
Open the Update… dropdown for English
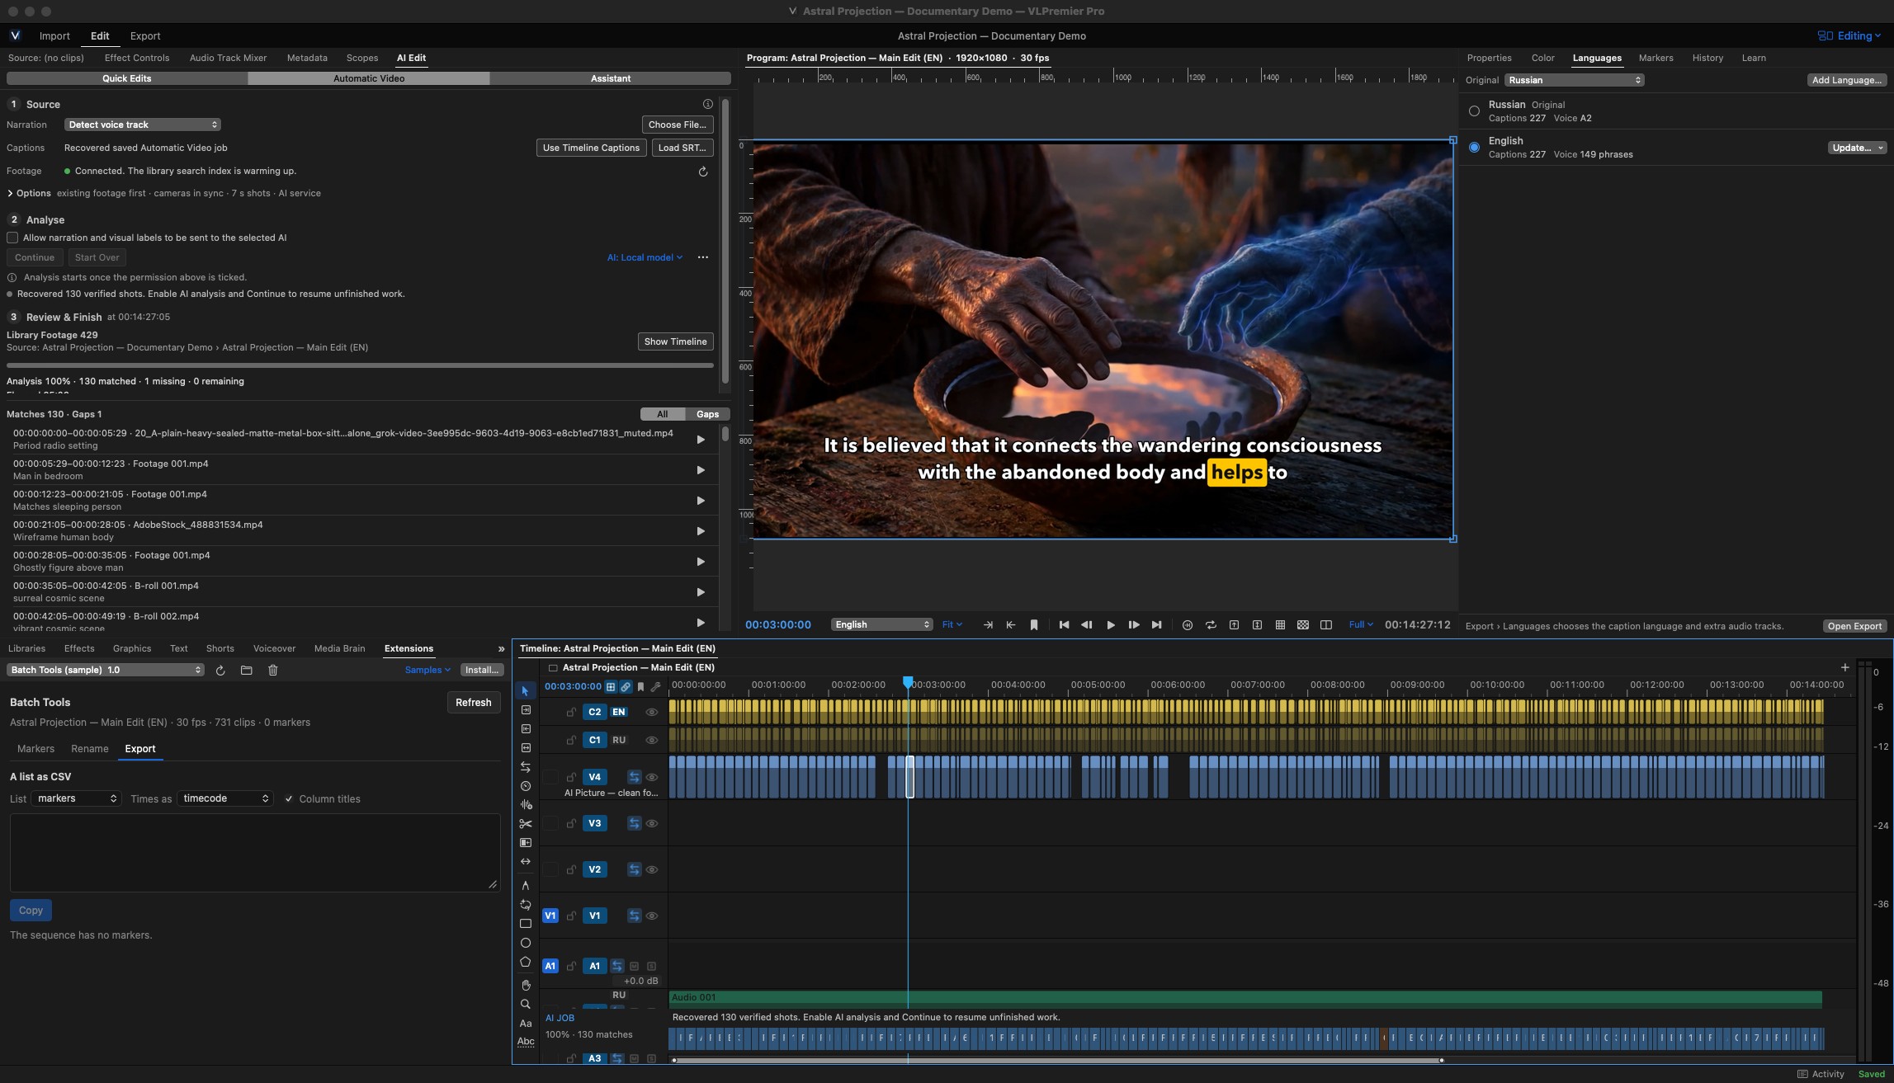[x=1857, y=148]
